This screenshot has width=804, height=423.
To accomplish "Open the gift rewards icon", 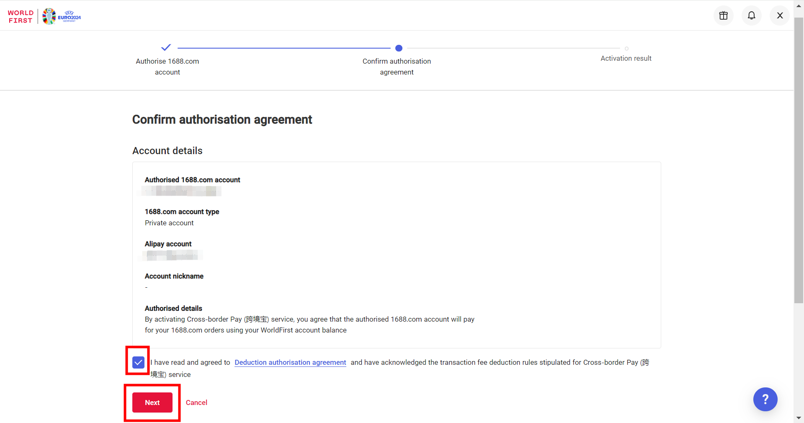I will click(723, 15).
